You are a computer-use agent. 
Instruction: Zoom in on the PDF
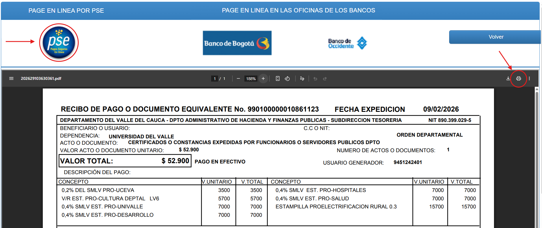263,78
